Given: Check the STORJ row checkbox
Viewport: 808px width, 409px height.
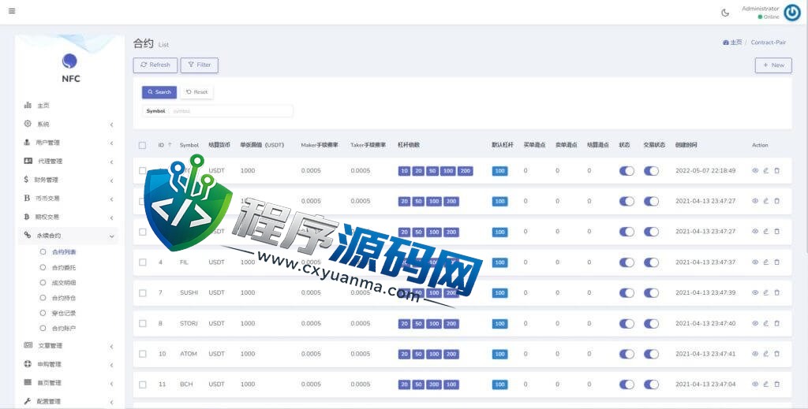Looking at the screenshot, I should click(142, 324).
